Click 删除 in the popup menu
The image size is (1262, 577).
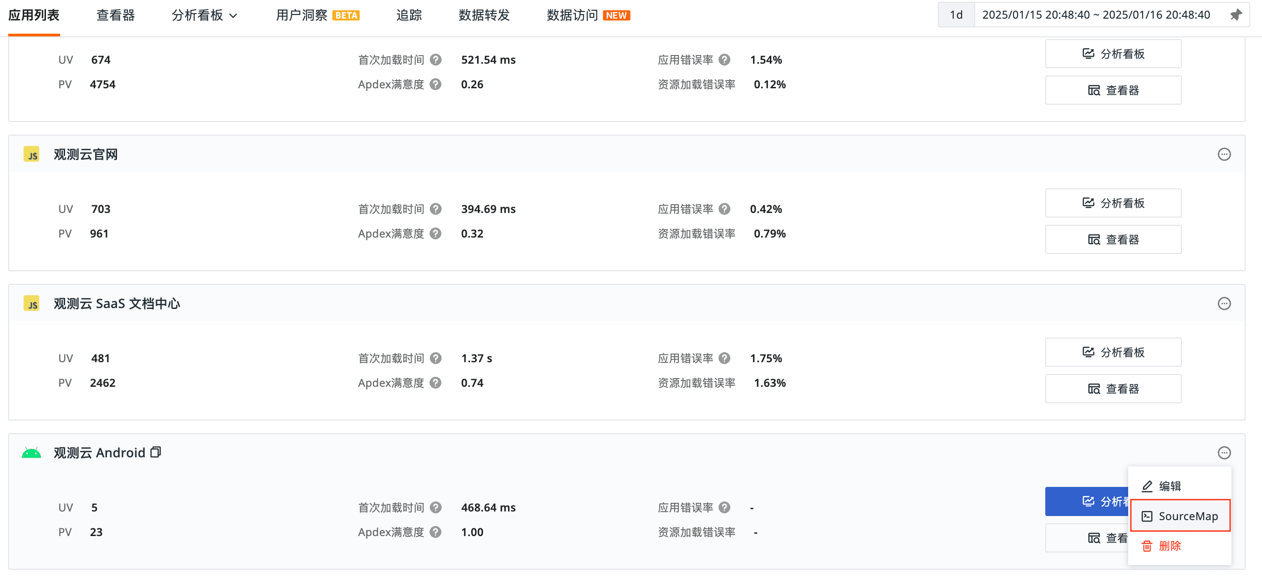1169,546
